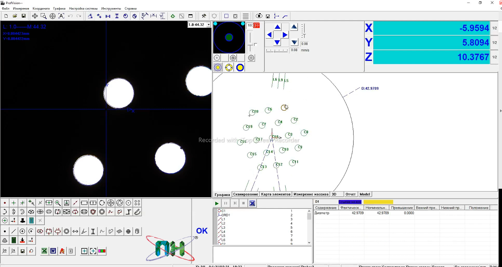Move stage up with blue up arrow
Image resolution: width=502 pixels, height=267 pixels.
click(x=277, y=27)
